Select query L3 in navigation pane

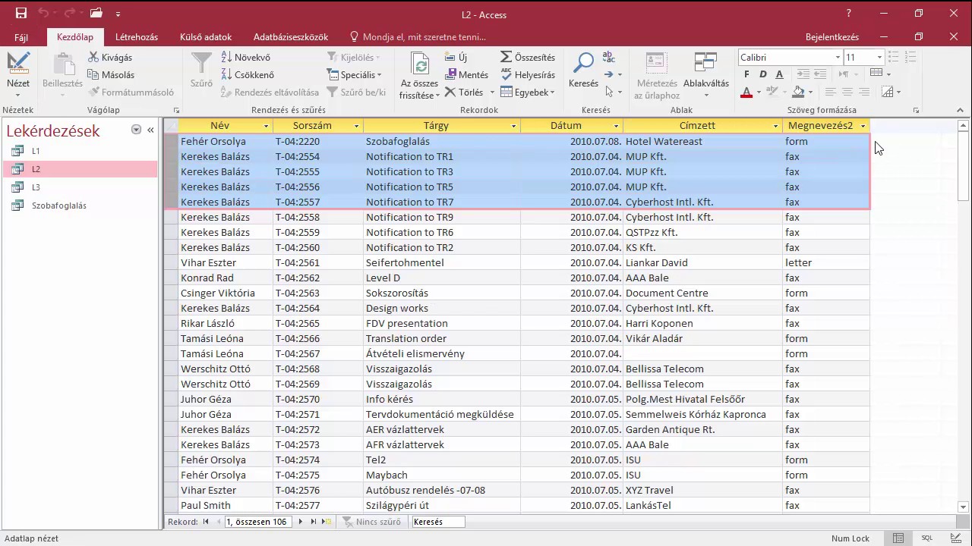click(x=80, y=187)
